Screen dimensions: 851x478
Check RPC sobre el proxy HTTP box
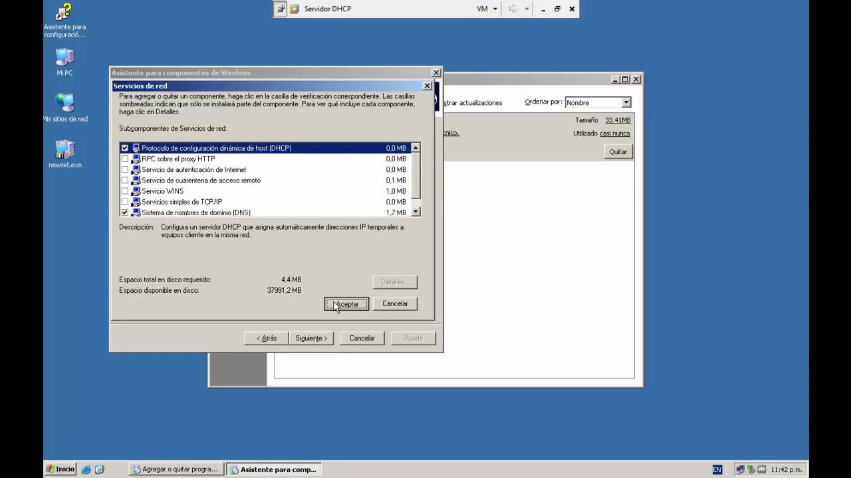pos(124,159)
